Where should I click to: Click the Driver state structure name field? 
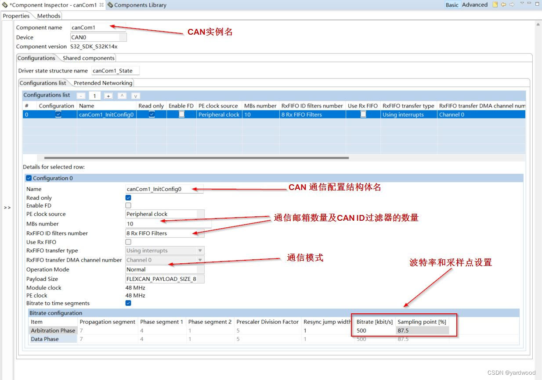(114, 70)
